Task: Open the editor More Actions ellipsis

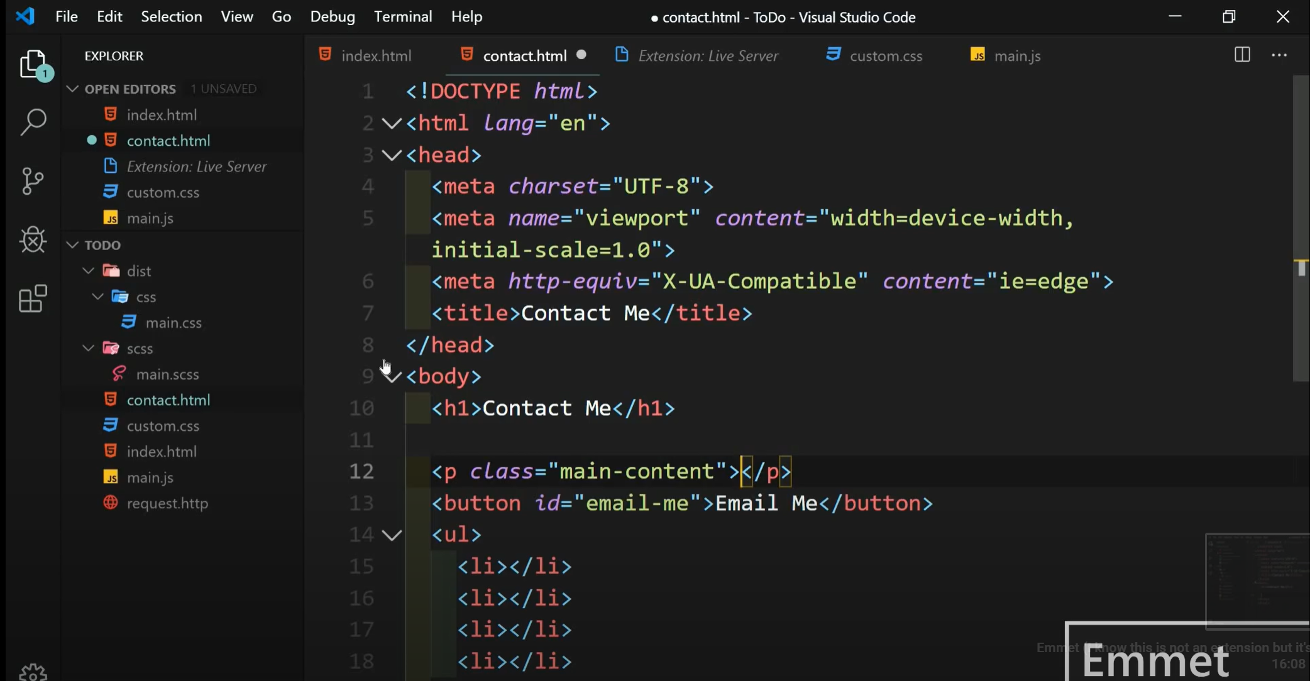Action: (x=1279, y=55)
